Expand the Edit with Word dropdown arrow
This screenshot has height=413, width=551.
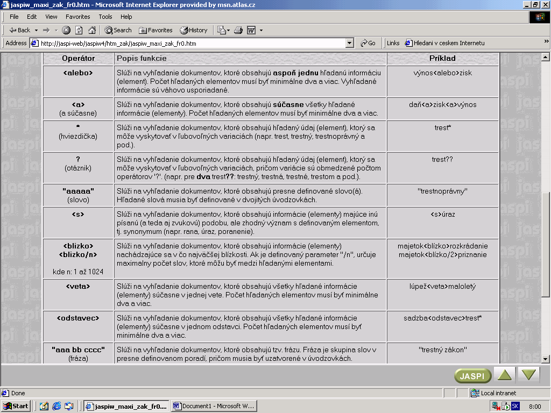coord(261,31)
